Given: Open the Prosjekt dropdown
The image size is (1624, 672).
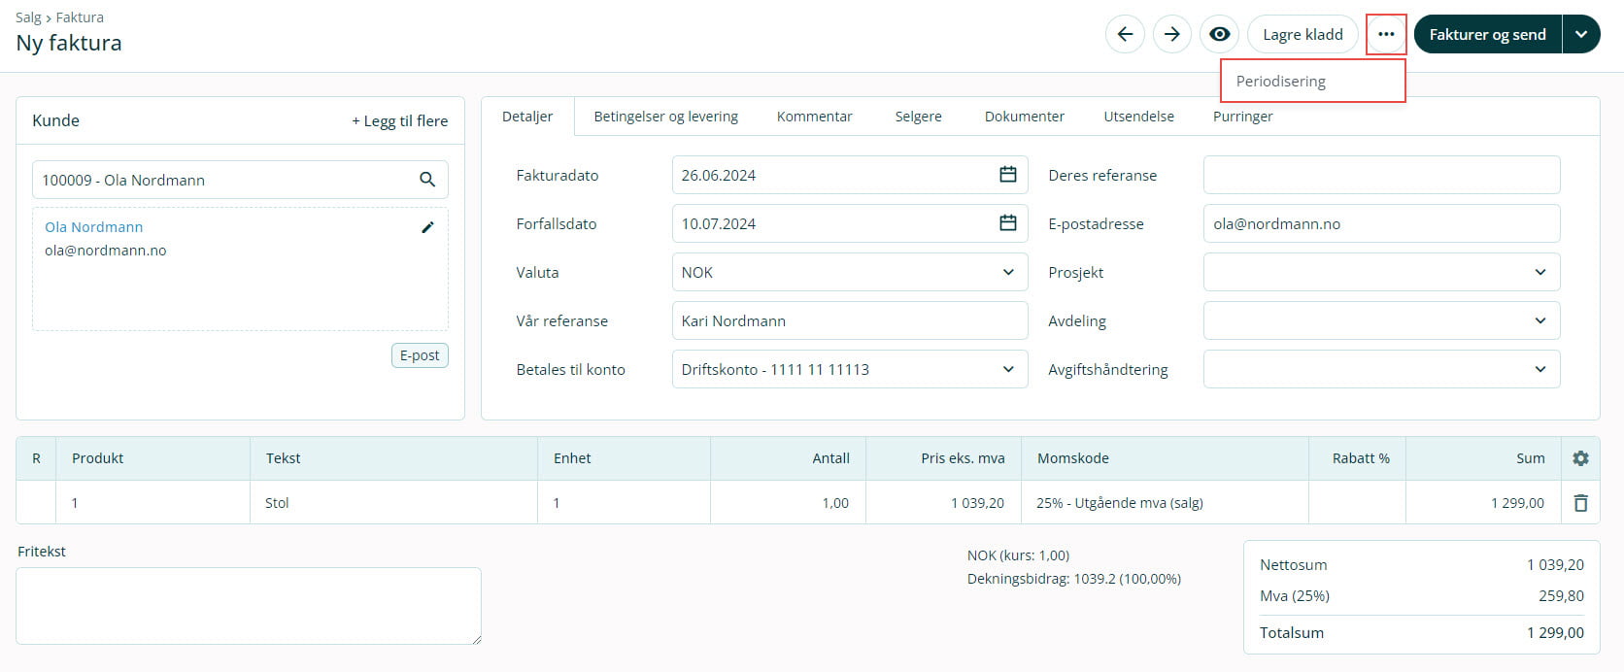Looking at the screenshot, I should 1539,272.
